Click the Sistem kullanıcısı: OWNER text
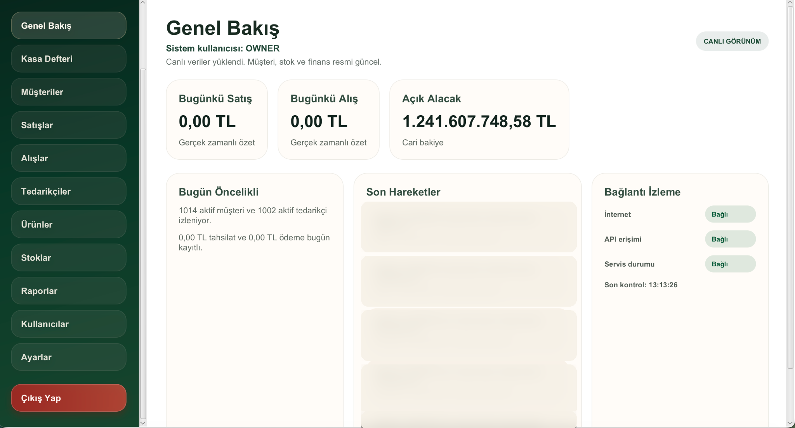Screen dimensions: 795x428 pos(223,48)
